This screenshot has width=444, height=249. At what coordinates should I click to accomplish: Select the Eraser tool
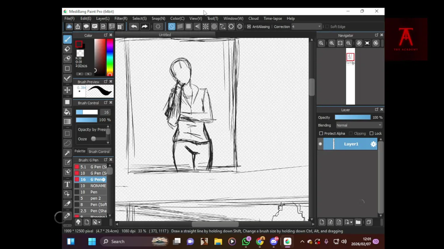coord(67,49)
